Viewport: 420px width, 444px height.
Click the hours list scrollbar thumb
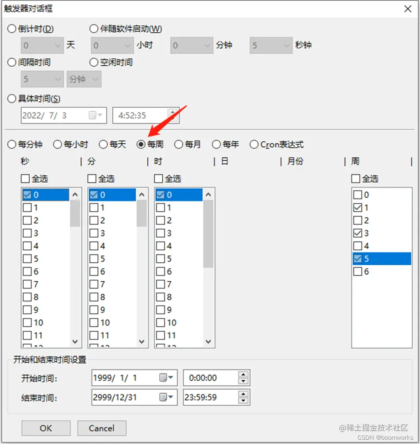(208, 233)
